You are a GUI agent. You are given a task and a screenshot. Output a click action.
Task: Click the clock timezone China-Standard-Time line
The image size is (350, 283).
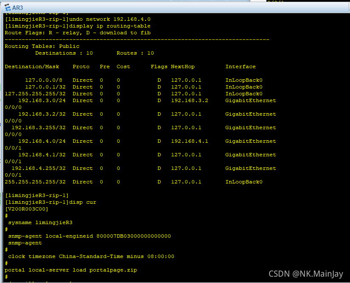pos(91,256)
